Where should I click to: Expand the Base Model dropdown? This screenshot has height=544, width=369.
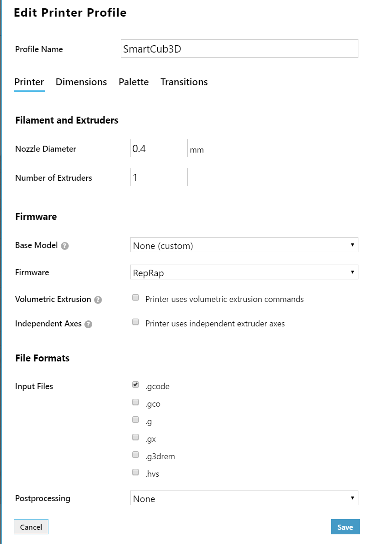(x=244, y=245)
